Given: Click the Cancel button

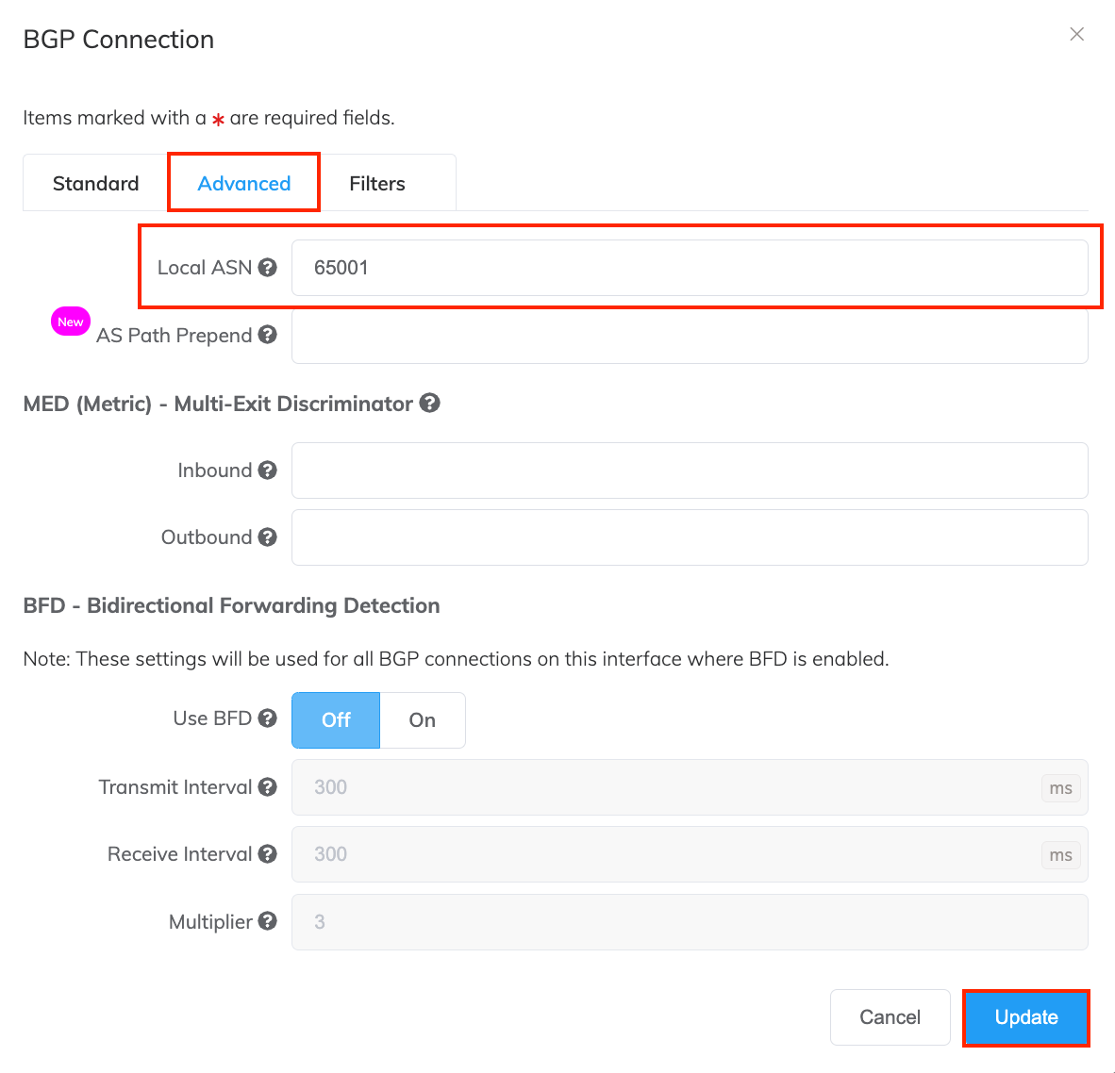Looking at the screenshot, I should (890, 1016).
